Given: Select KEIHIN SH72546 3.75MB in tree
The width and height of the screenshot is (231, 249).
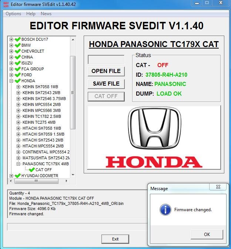Looking at the screenshot, I should pyautogui.click(x=44, y=99).
